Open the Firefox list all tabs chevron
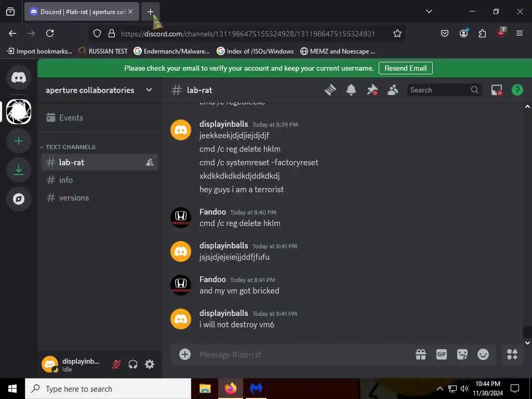This screenshot has height=399, width=532. click(429, 11)
